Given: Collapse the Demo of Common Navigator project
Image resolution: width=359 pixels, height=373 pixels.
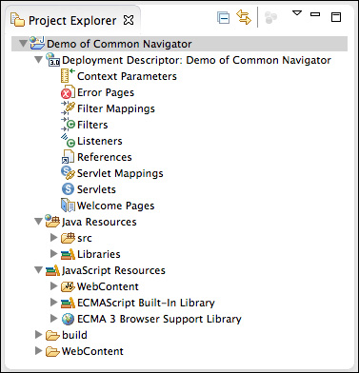Looking at the screenshot, I should (23, 43).
